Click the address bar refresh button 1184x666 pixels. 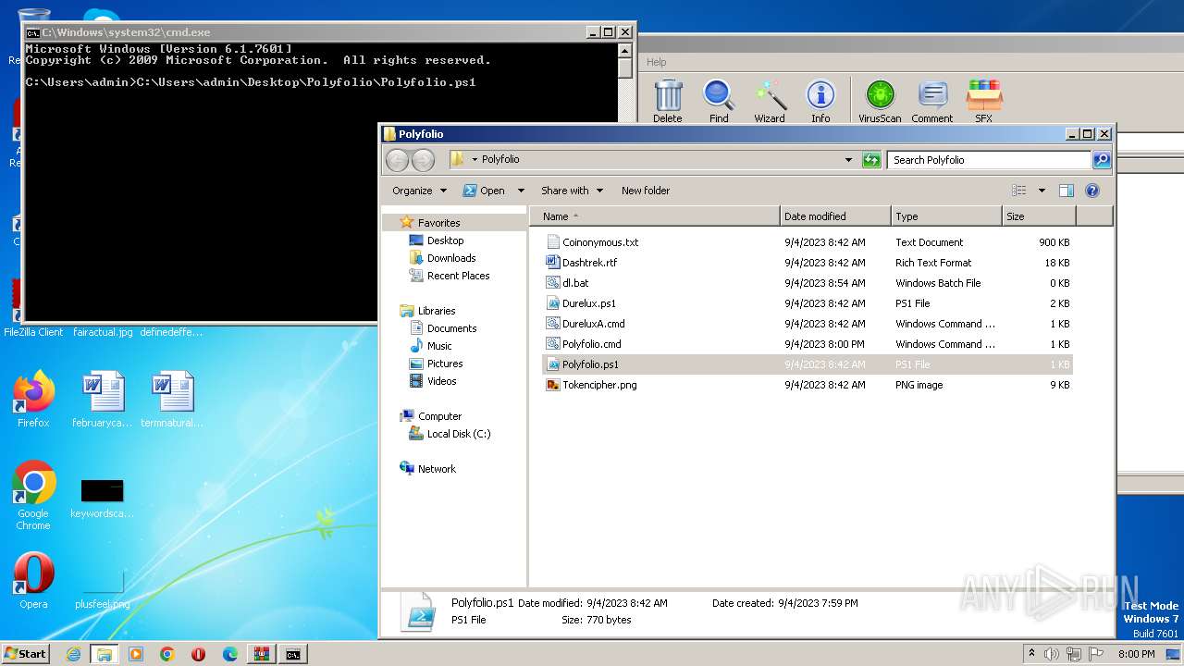871,160
